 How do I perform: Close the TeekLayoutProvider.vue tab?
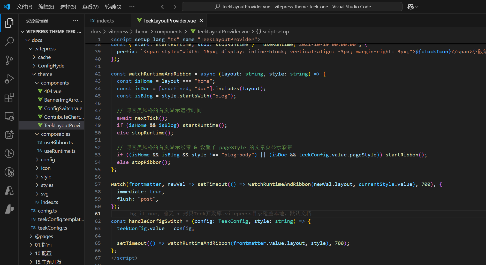201,21
